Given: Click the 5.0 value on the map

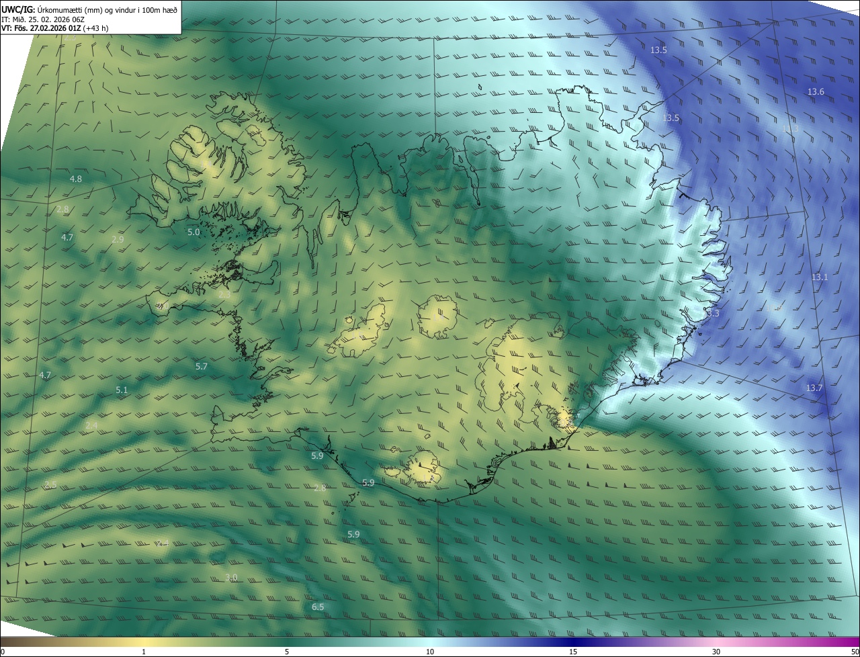Looking at the screenshot, I should pyautogui.click(x=193, y=232).
